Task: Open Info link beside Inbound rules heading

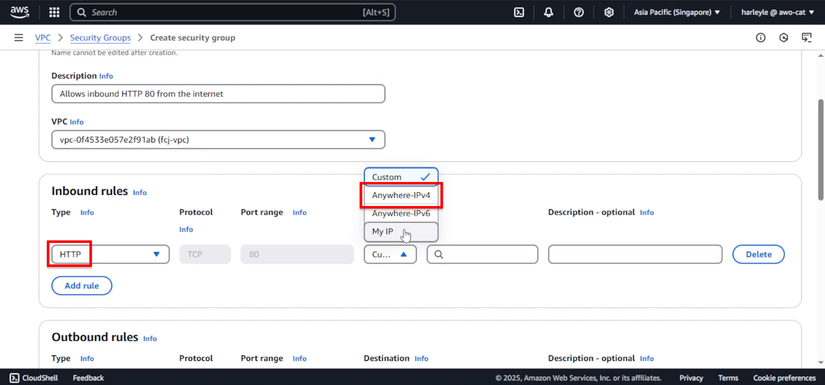Action: pos(140,193)
